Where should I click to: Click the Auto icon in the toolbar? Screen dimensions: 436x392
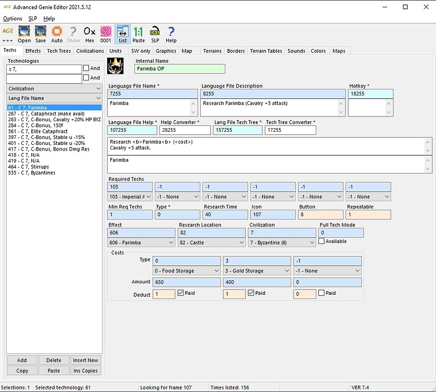click(x=56, y=34)
